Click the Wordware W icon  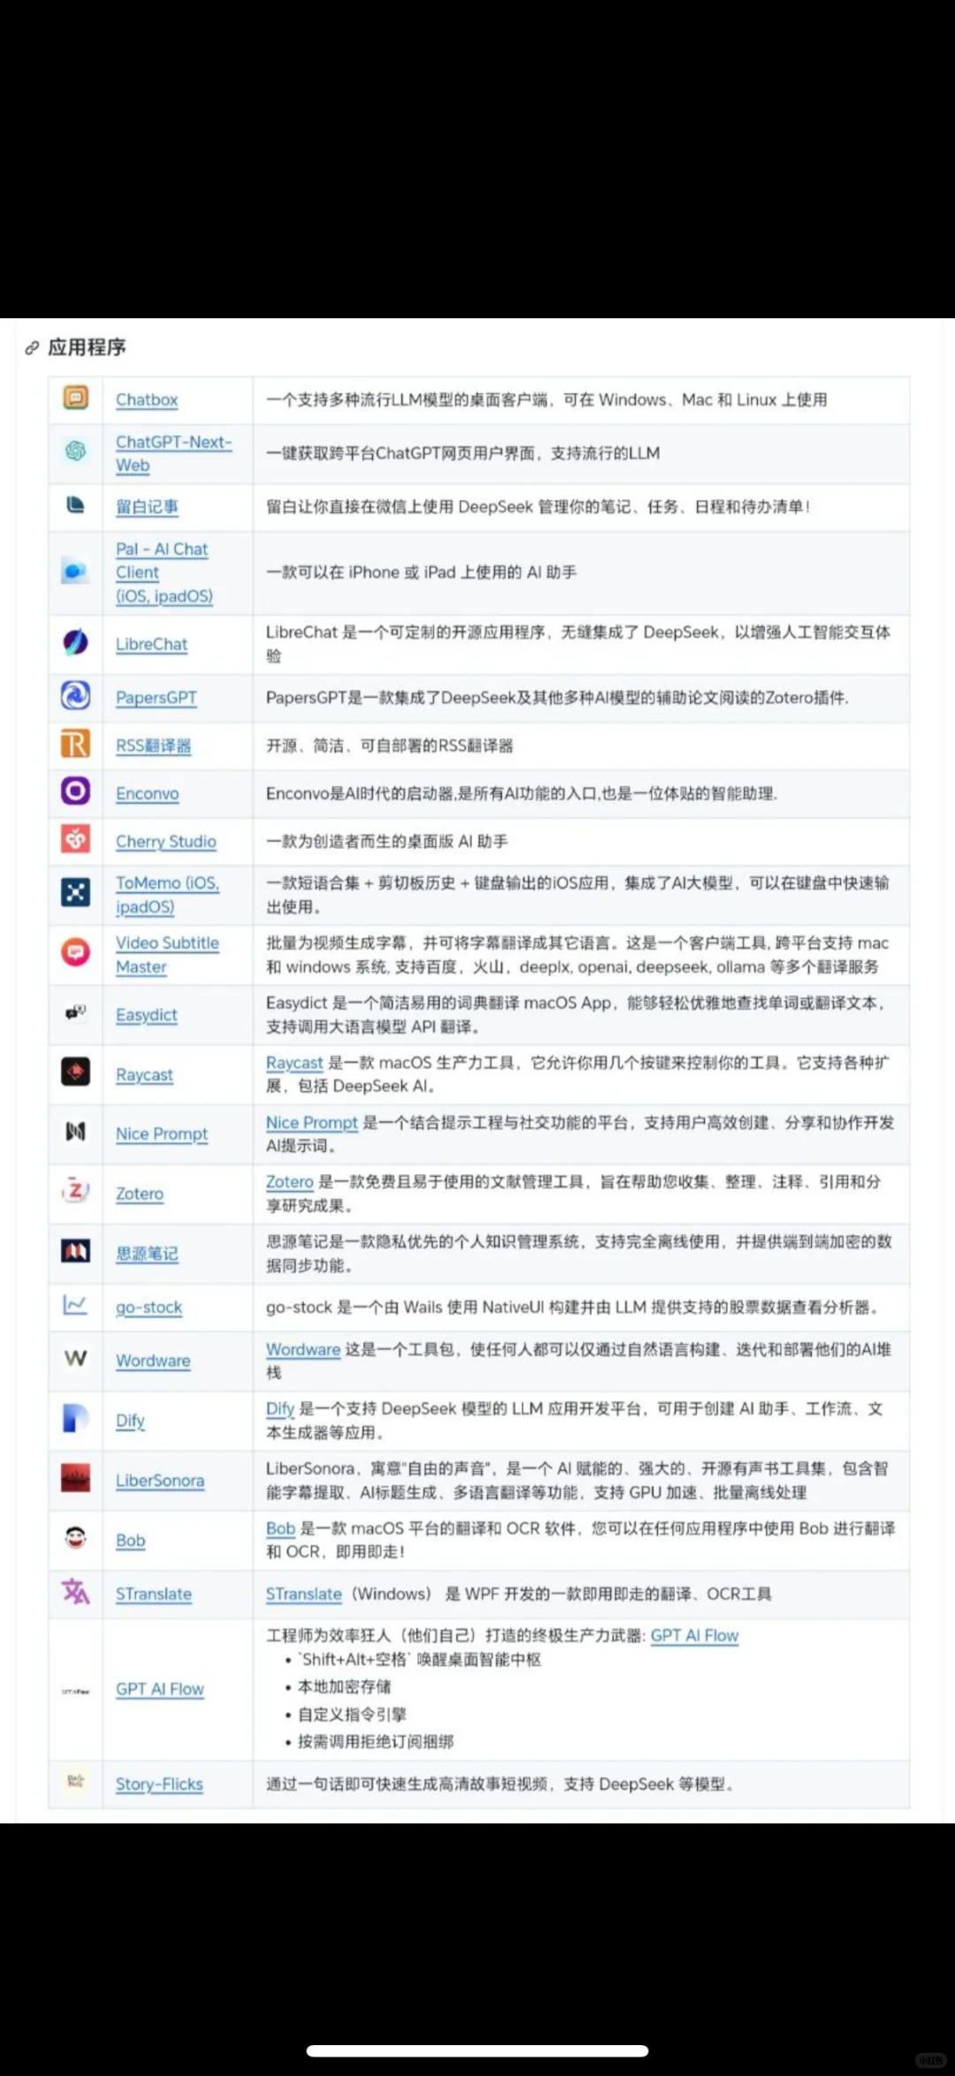pyautogui.click(x=75, y=1358)
